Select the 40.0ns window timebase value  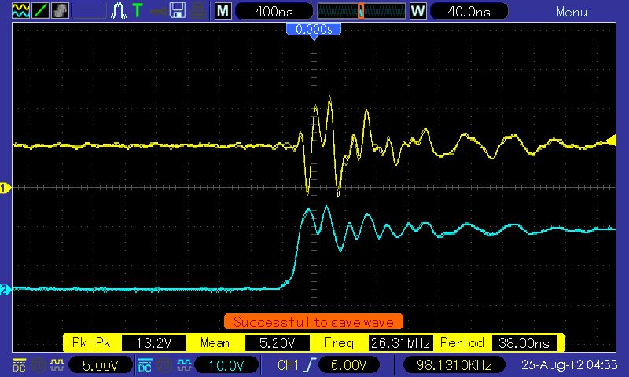(x=469, y=12)
